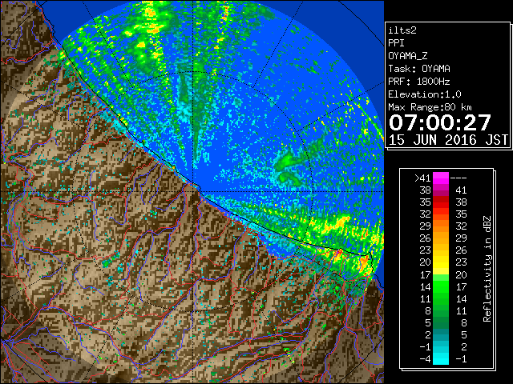Click the timestamp 07:00:27
Image resolution: width=513 pixels, height=384 pixels.
tap(440, 122)
